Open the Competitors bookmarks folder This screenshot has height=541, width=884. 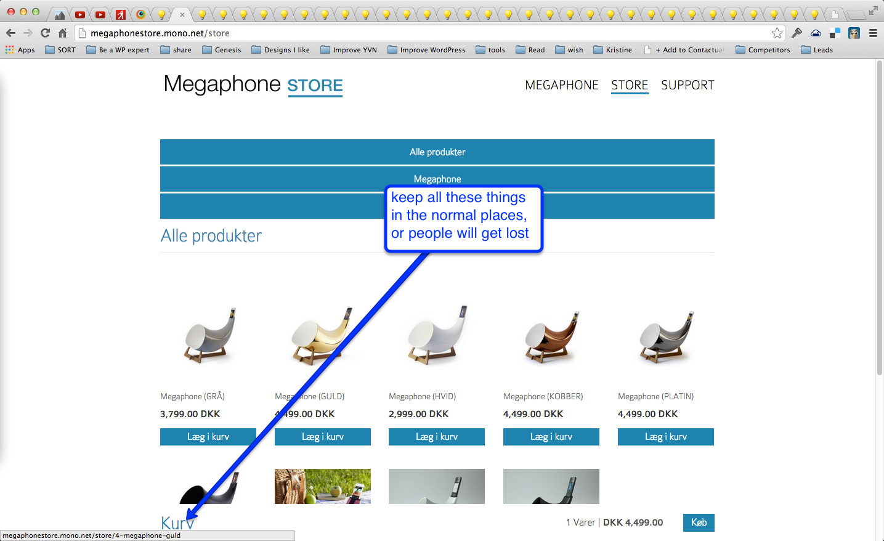(763, 50)
